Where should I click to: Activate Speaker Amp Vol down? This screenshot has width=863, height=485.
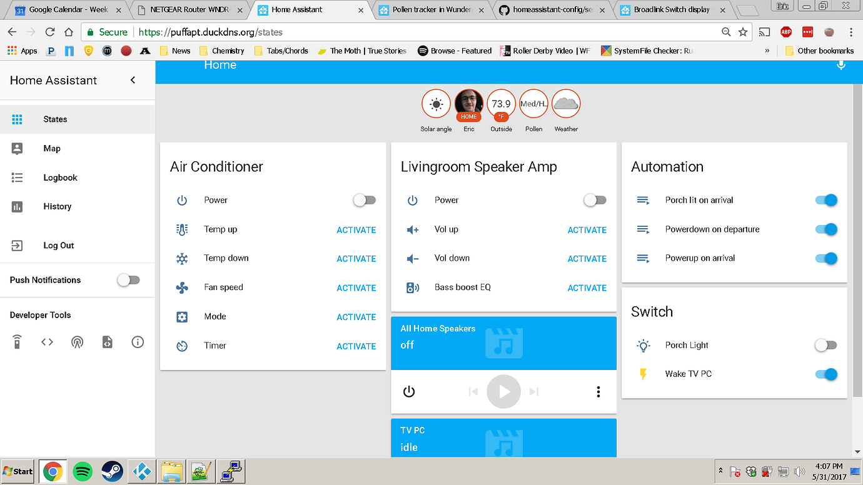click(x=587, y=259)
